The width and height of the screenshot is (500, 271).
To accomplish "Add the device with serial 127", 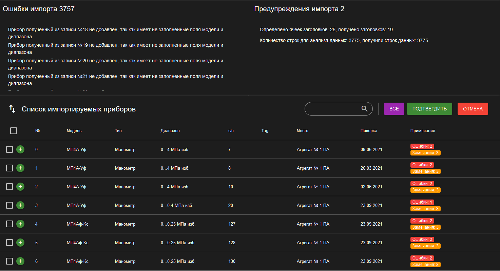I will coord(20,224).
